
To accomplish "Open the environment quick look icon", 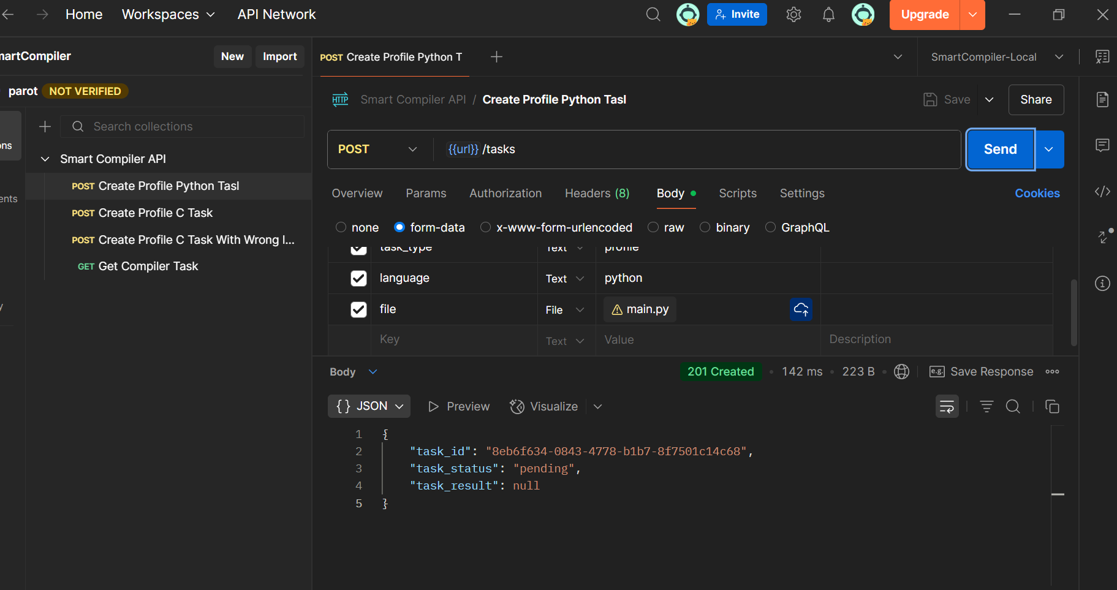I will pos(1102,56).
